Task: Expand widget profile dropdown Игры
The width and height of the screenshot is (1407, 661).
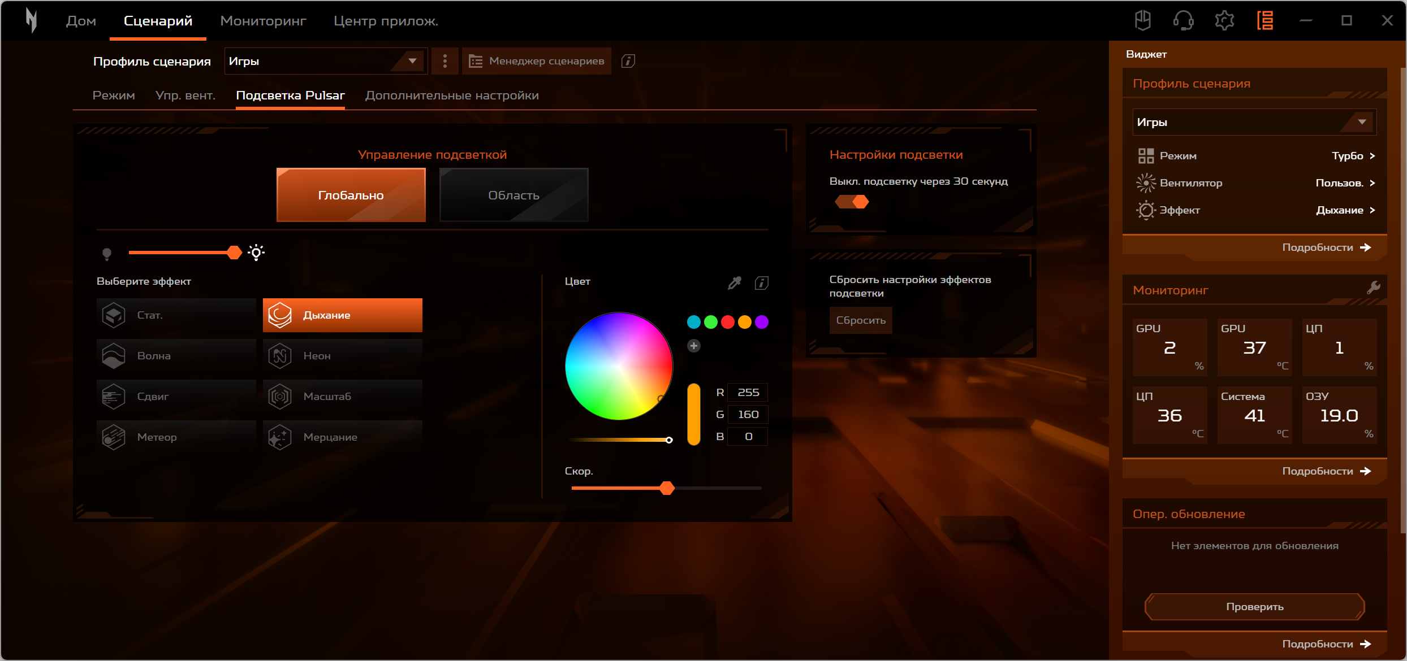Action: click(x=1254, y=122)
